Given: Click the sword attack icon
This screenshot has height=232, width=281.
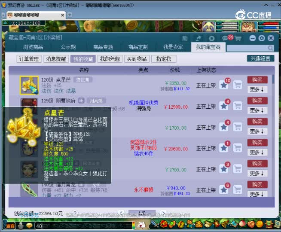Looking at the screenshot, I should point(154,224).
